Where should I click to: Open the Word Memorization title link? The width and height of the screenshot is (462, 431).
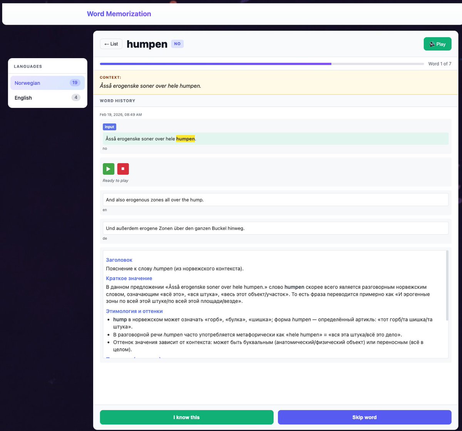(119, 14)
